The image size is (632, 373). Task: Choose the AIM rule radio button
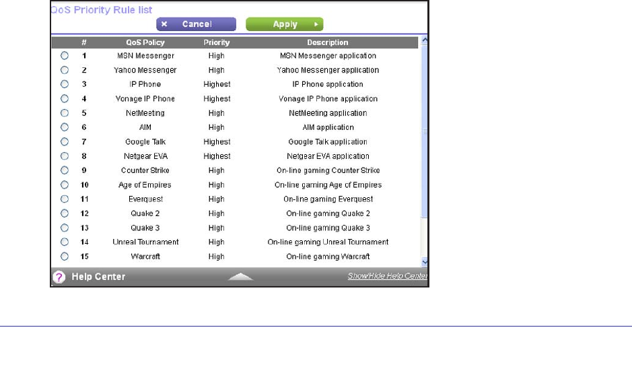click(65, 127)
